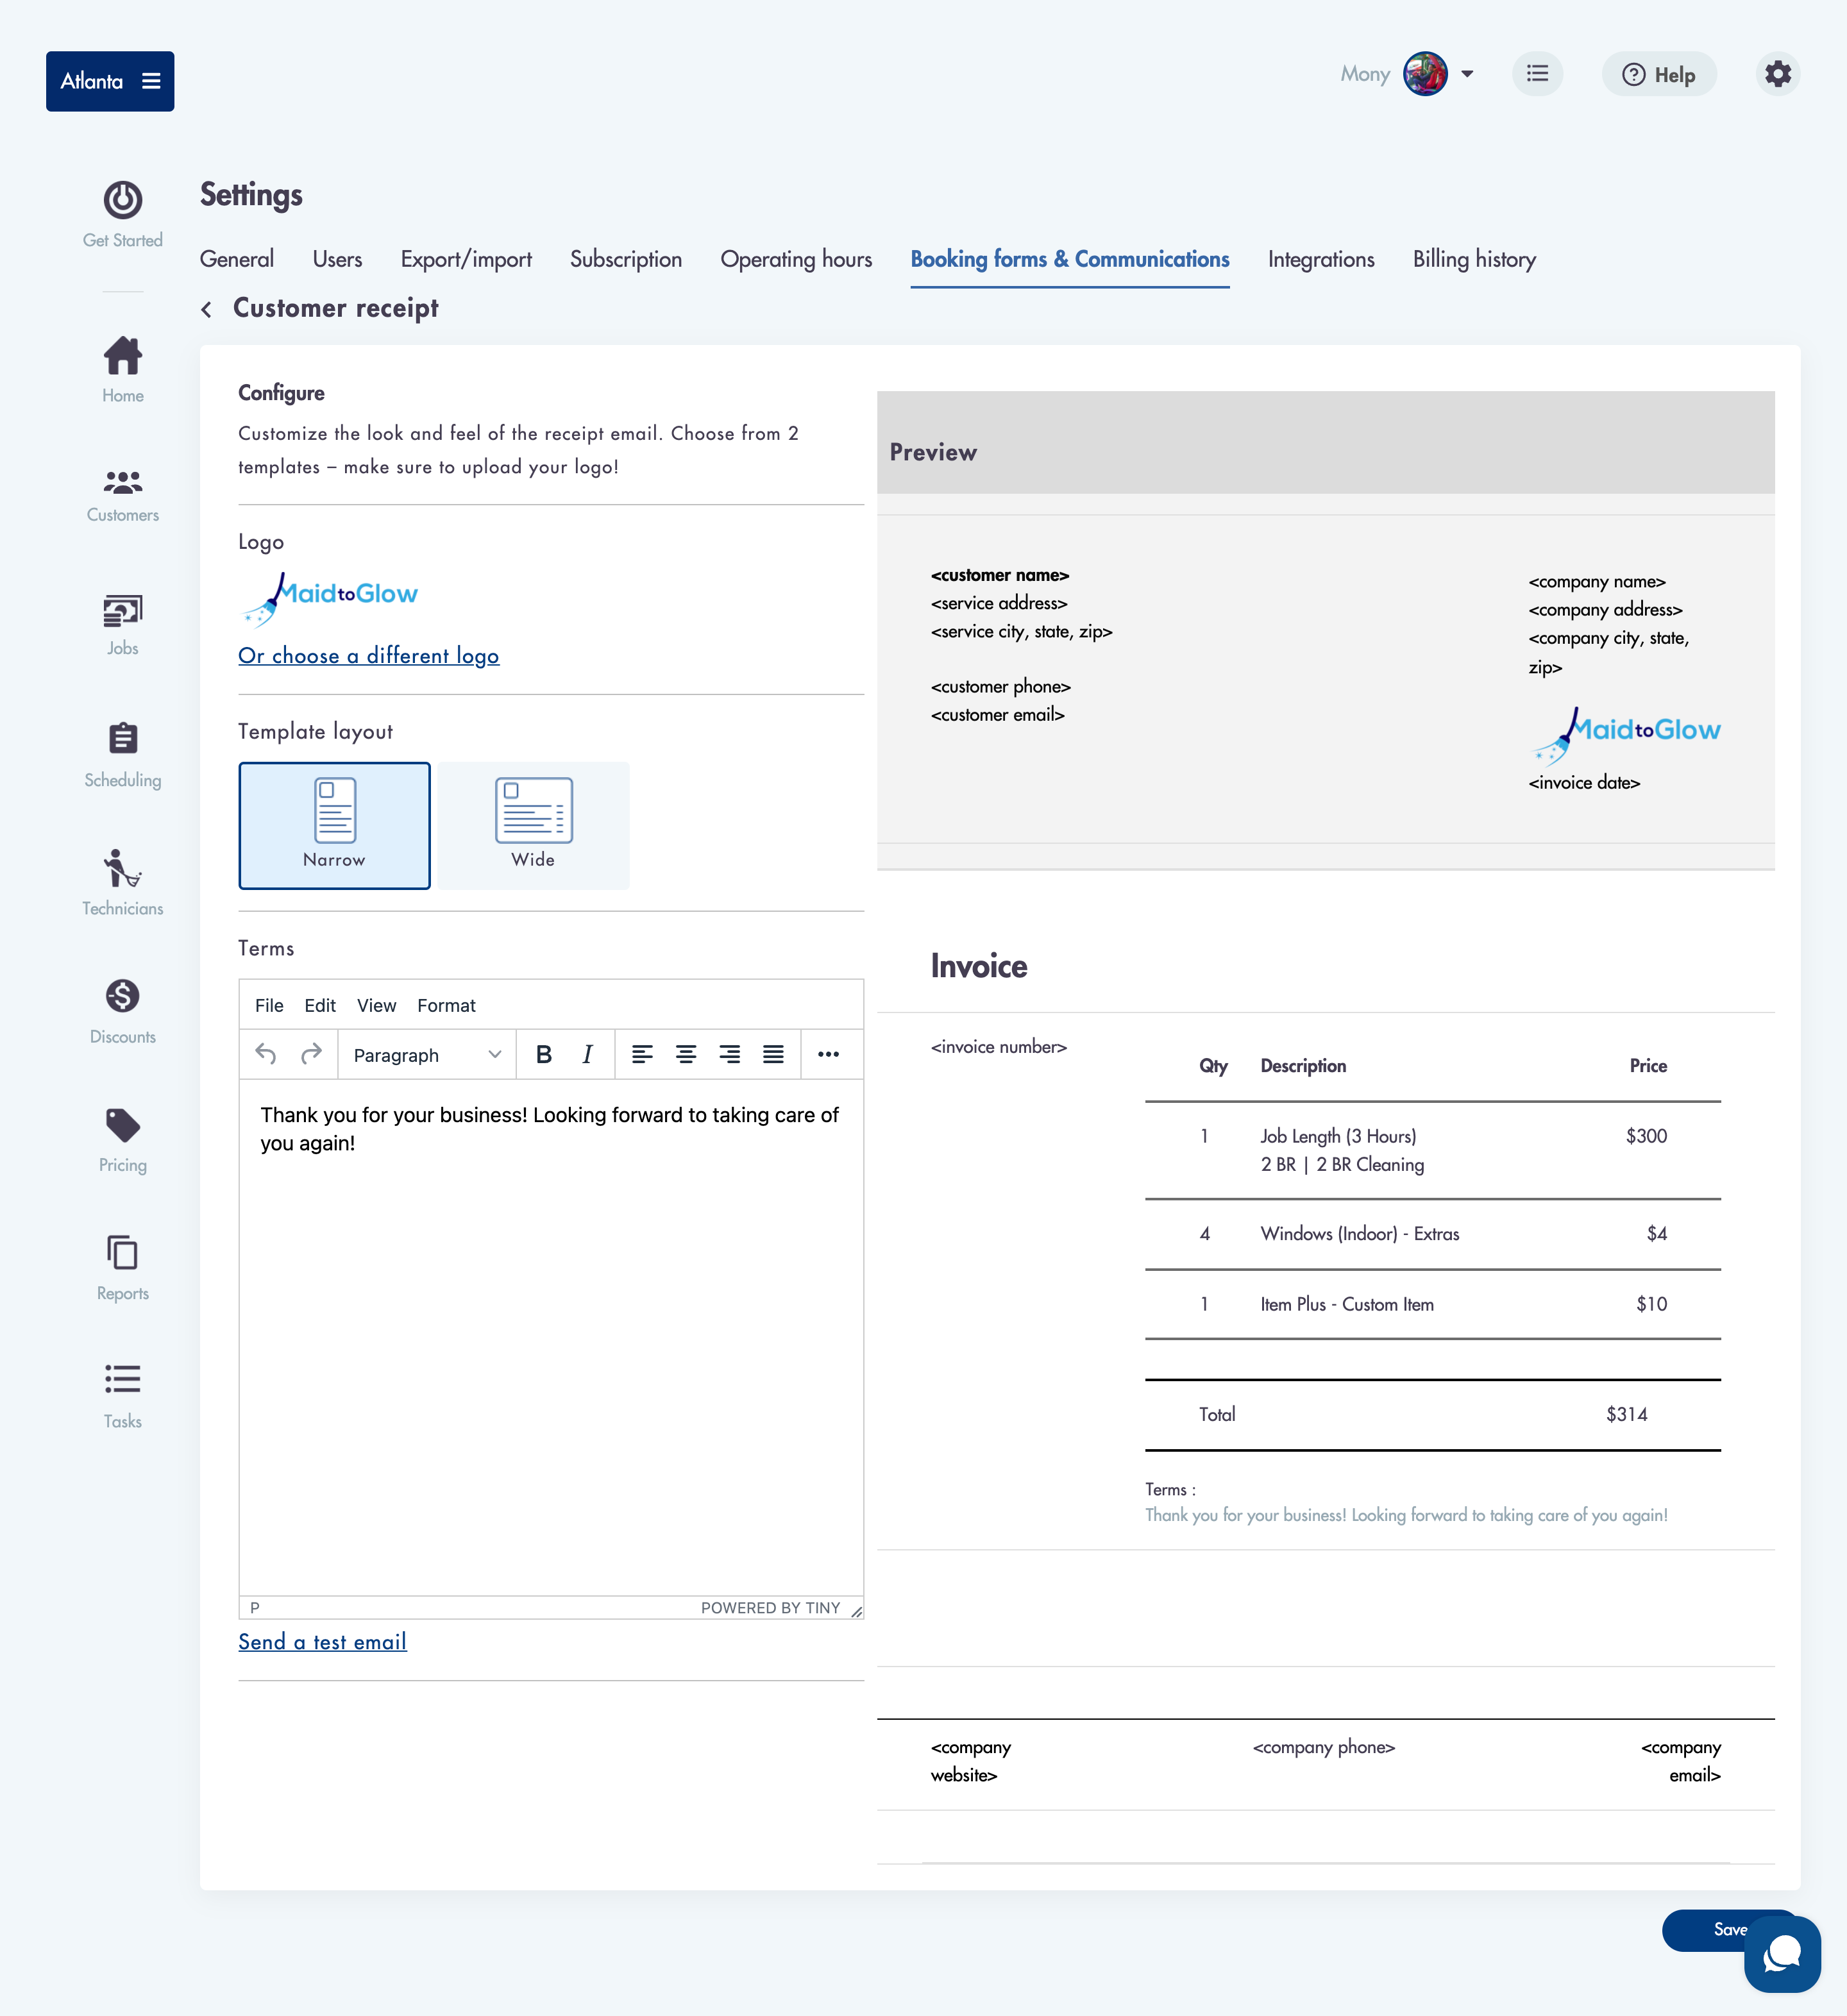
Task: Switch to the Integrations tab
Action: (1320, 260)
